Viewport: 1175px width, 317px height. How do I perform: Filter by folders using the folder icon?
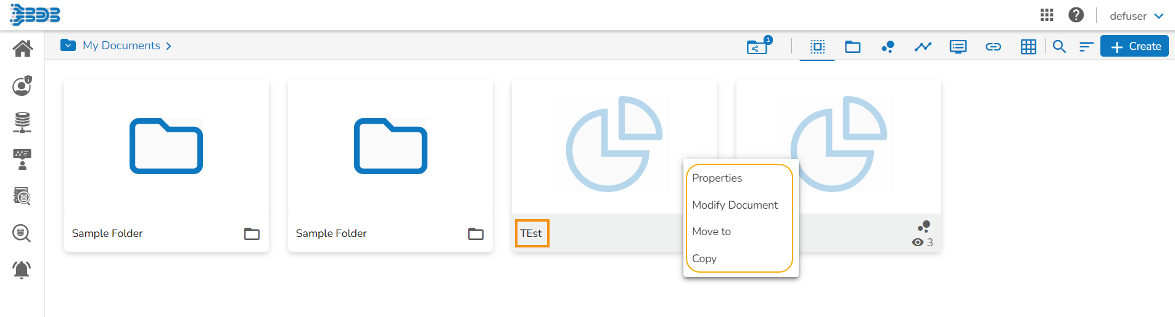[x=852, y=47]
